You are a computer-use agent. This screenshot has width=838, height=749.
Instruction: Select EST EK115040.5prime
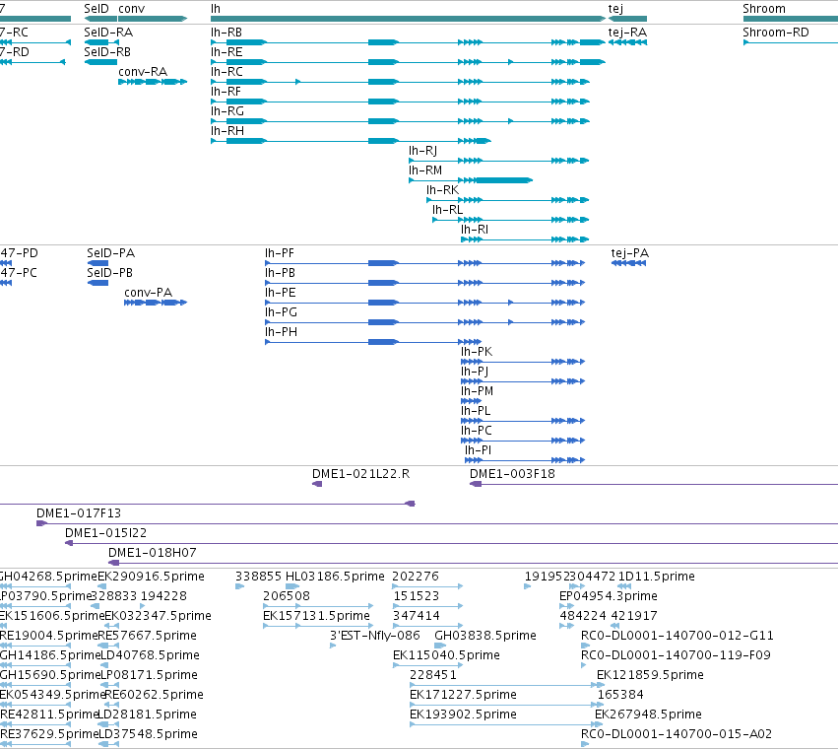click(426, 665)
